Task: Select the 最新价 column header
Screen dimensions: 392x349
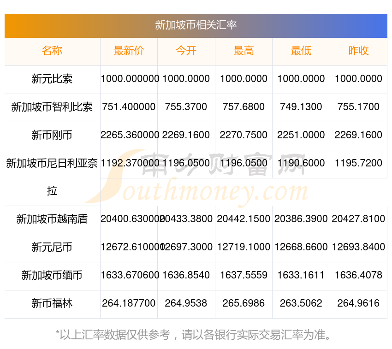Action: (129, 51)
